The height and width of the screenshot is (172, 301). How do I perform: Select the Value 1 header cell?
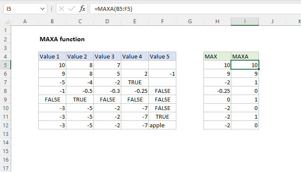click(x=52, y=56)
